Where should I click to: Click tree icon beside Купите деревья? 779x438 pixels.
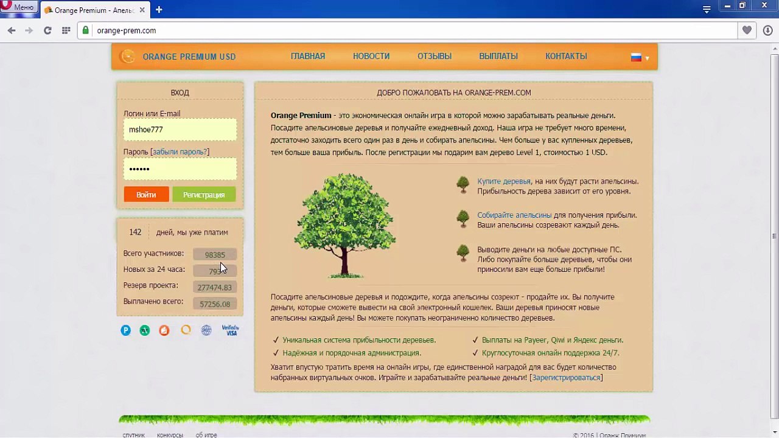pos(463,186)
